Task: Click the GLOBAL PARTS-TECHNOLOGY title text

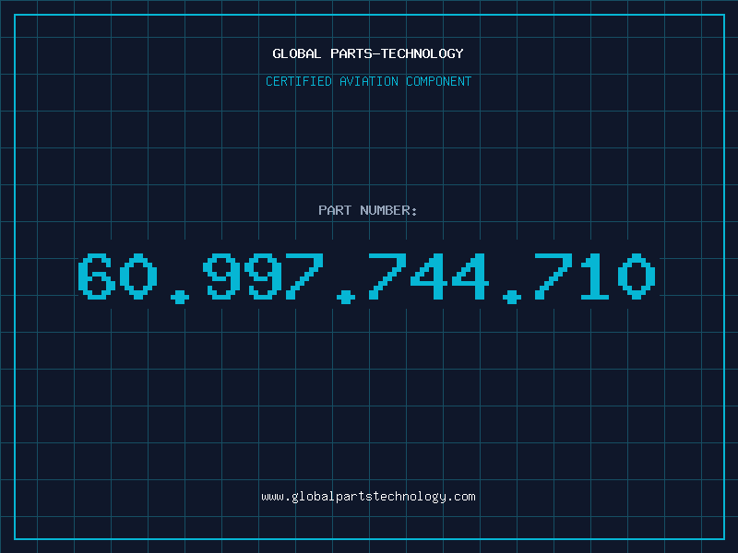Action: pyautogui.click(x=368, y=53)
